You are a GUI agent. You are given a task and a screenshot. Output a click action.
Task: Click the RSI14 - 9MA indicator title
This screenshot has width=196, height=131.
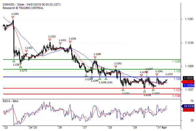pyautogui.click(x=10, y=101)
